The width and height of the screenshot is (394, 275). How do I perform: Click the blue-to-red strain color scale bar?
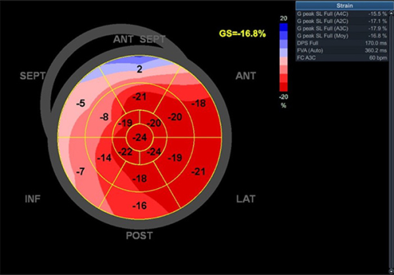[x=283, y=58]
